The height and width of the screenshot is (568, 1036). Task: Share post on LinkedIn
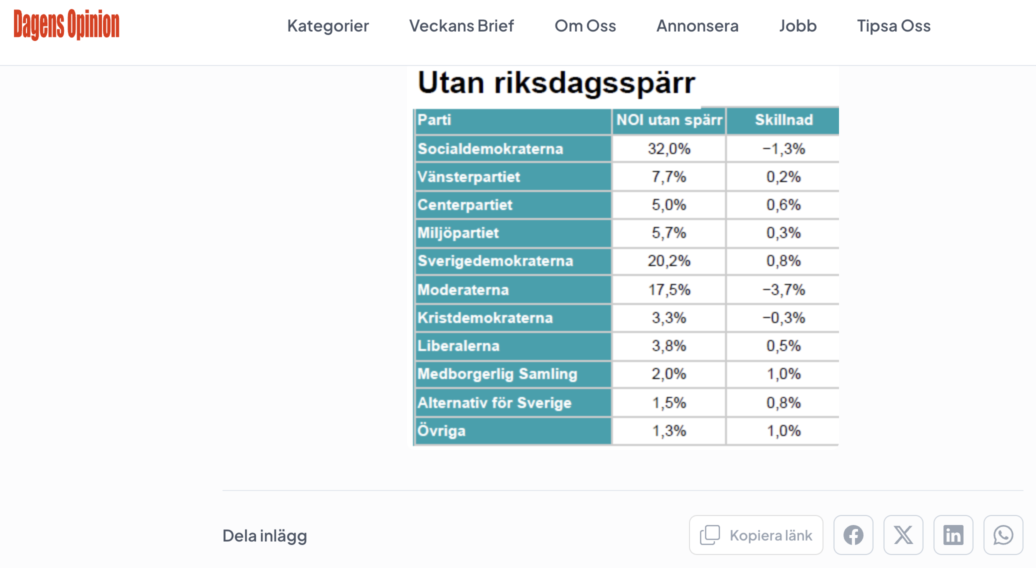pyautogui.click(x=953, y=535)
